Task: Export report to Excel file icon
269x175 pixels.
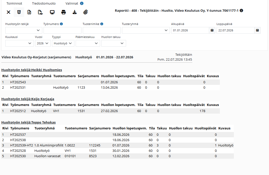Action: click(x=29, y=12)
